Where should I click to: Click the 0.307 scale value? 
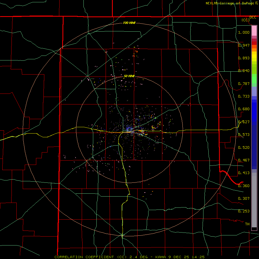[x=244, y=199]
